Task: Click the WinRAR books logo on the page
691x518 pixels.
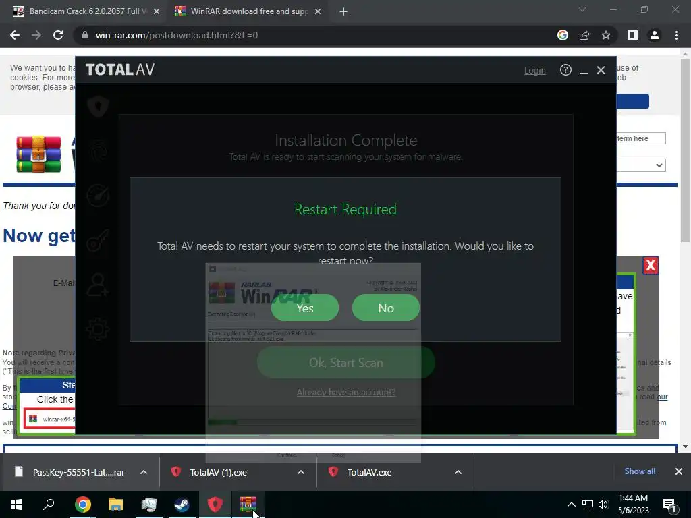Action: tap(38, 154)
